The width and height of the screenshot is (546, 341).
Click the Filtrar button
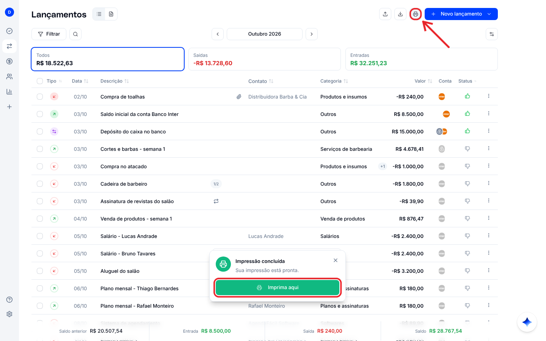point(49,34)
